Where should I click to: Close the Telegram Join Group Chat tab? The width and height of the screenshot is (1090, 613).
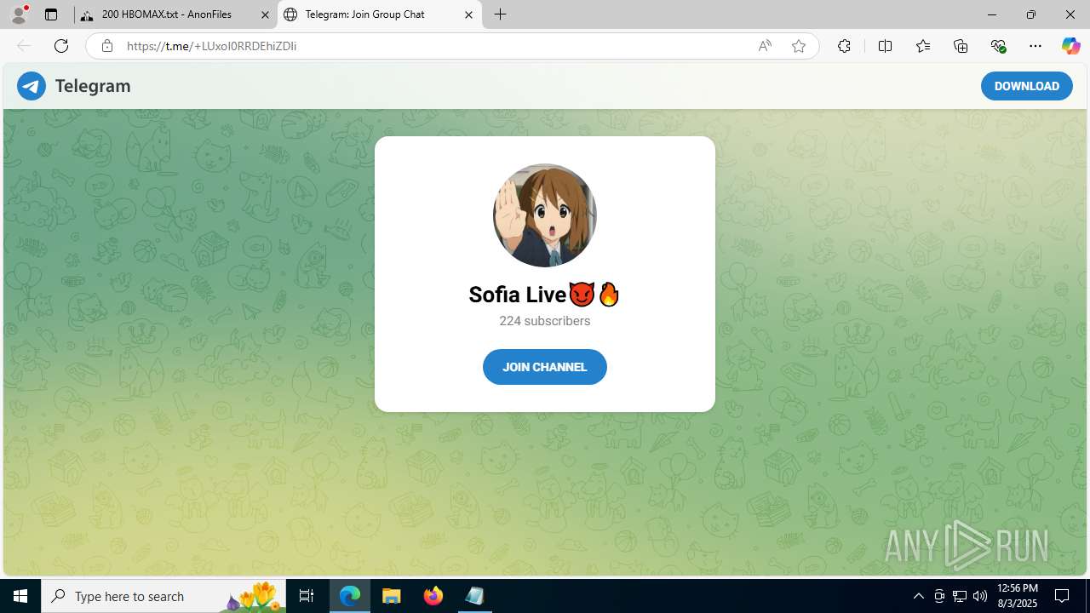tap(468, 14)
